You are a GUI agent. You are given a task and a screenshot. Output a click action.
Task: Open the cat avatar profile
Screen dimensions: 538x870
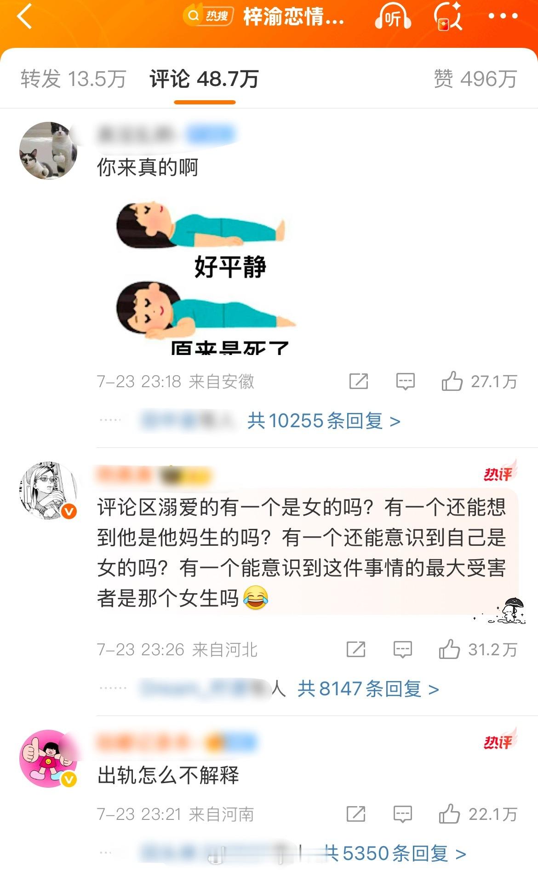tap(48, 150)
